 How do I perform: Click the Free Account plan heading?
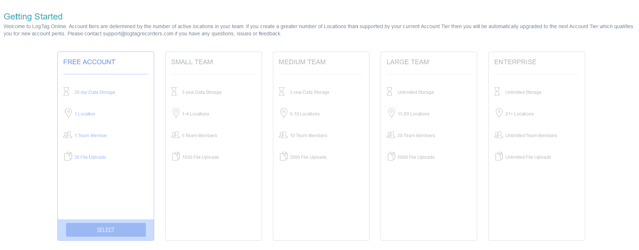tap(89, 62)
